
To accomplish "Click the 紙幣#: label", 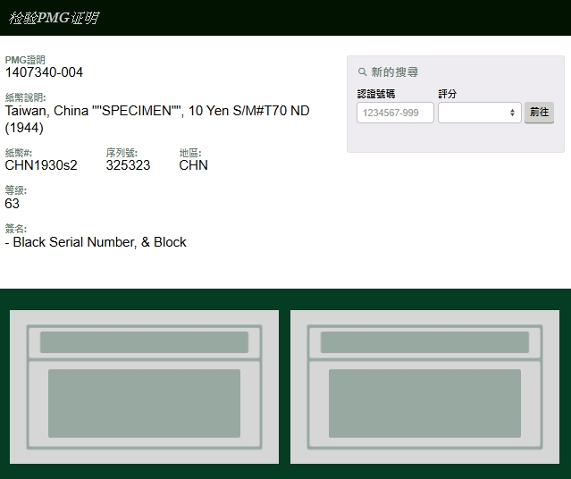I will [19, 153].
